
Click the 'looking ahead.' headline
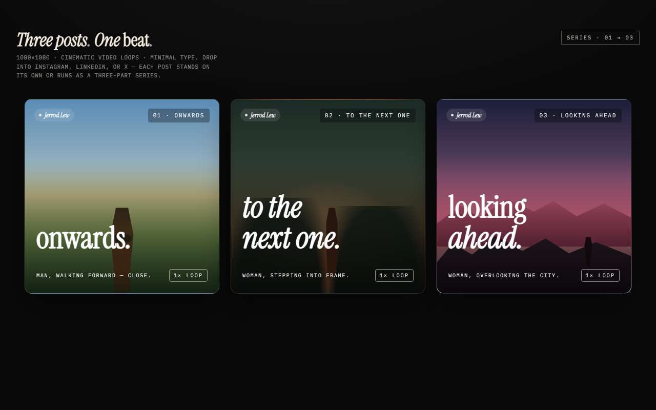[487, 222]
